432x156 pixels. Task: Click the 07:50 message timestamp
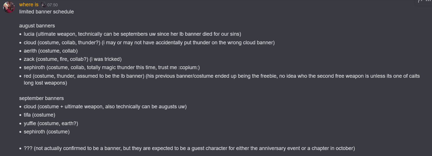53,5
